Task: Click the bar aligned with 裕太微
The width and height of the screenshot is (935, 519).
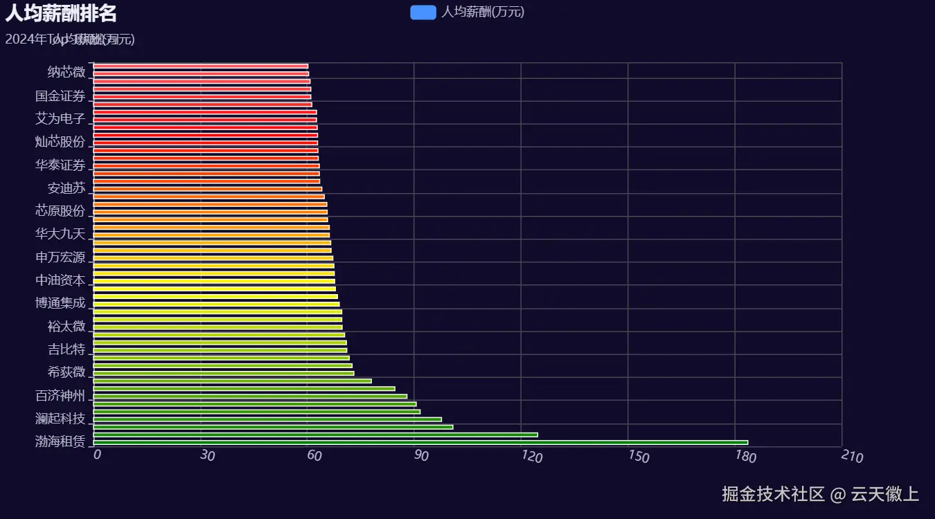Action: pos(217,327)
